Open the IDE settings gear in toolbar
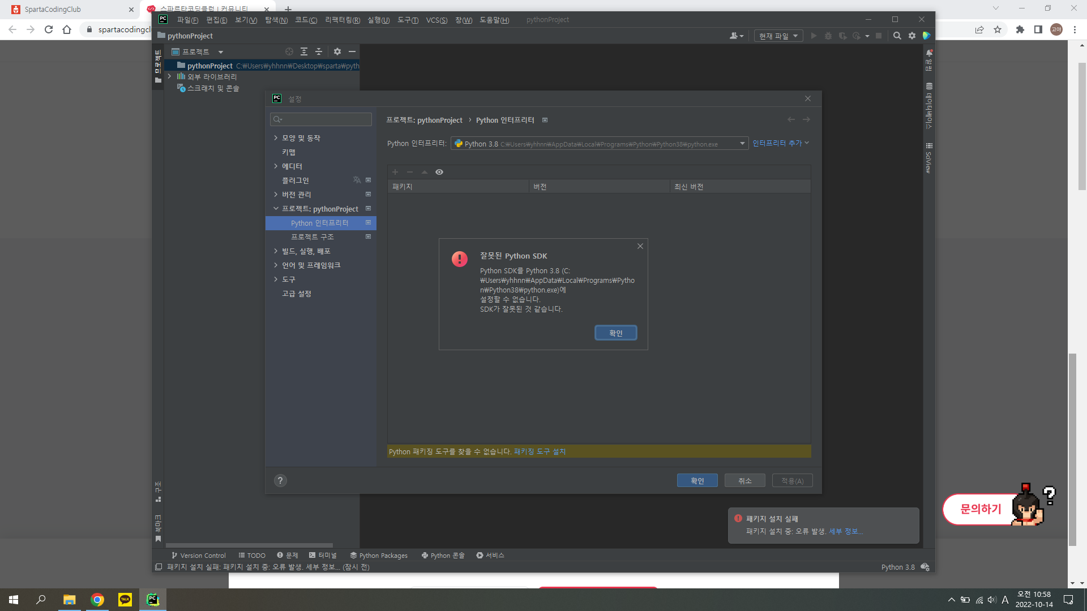This screenshot has height=611, width=1087. click(x=912, y=36)
